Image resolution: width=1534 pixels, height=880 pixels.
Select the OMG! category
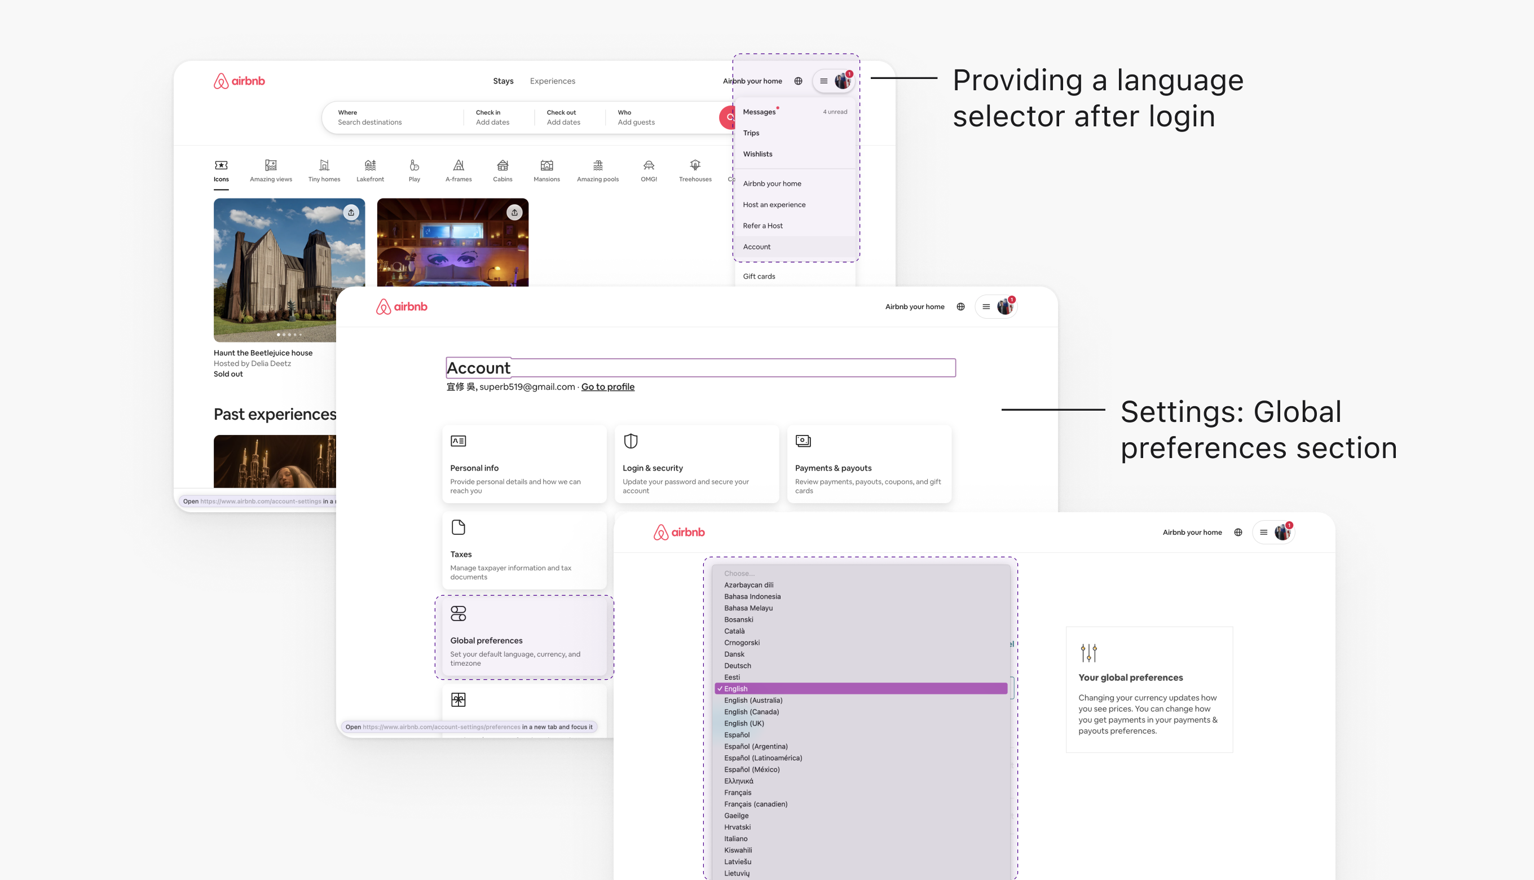coord(649,171)
